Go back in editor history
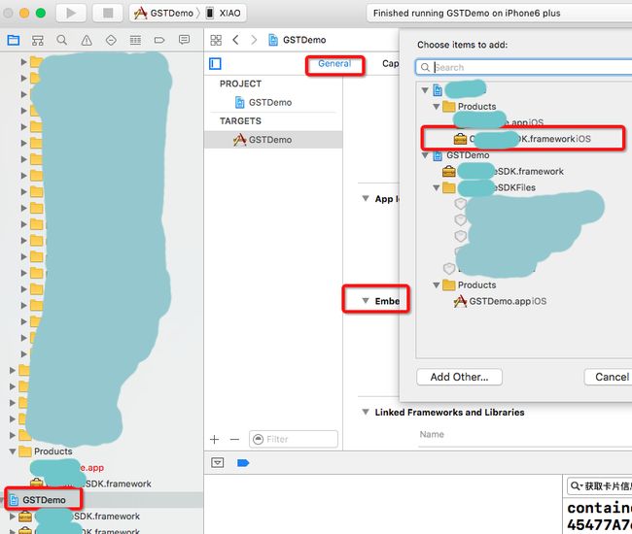The height and width of the screenshot is (534, 632). tap(236, 40)
